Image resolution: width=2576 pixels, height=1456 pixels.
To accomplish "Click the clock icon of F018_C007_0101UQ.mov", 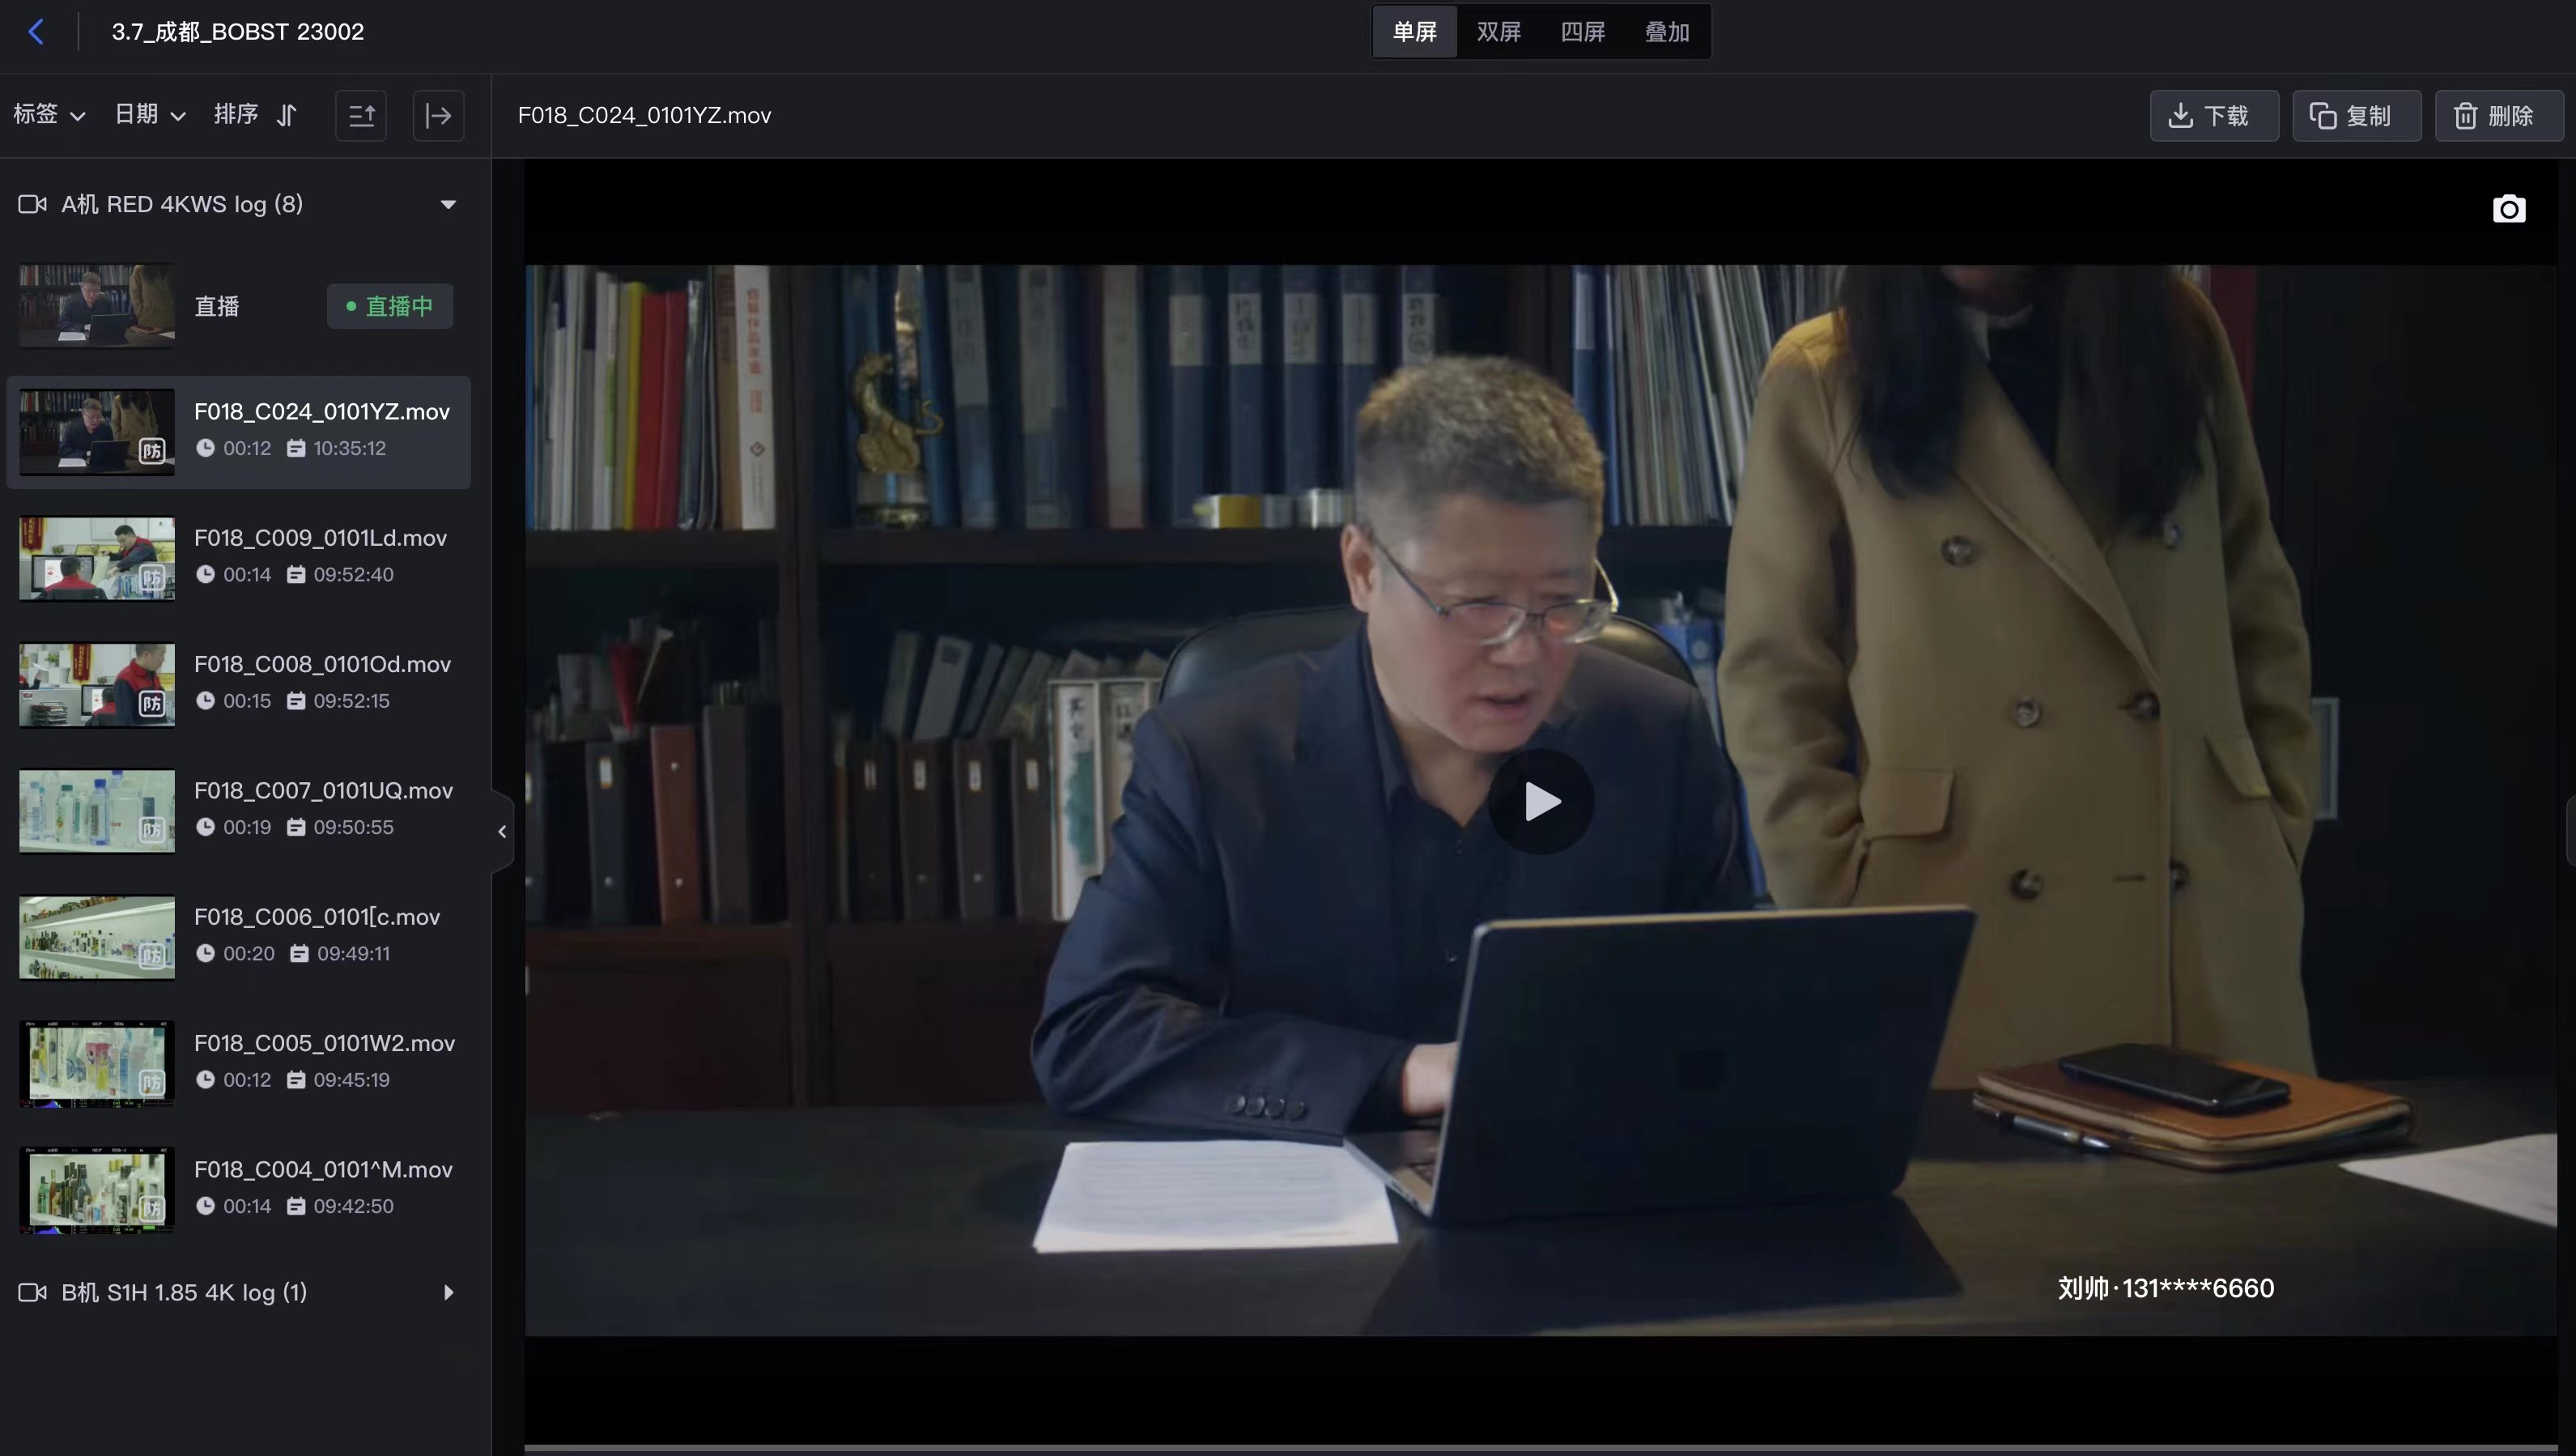I will point(205,827).
